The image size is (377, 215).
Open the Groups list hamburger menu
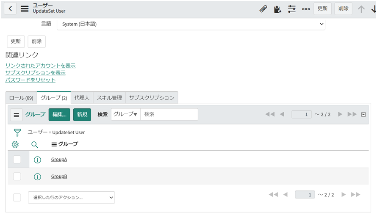click(x=17, y=115)
